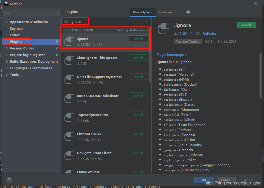Expand Languages & Frameworks section

(x=7, y=68)
